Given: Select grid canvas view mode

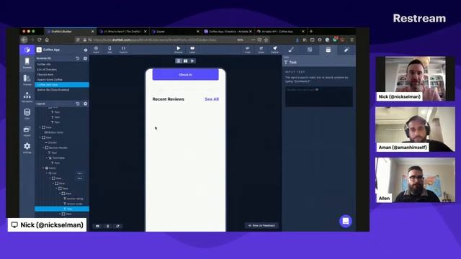Looking at the screenshot, I should 186,60.
